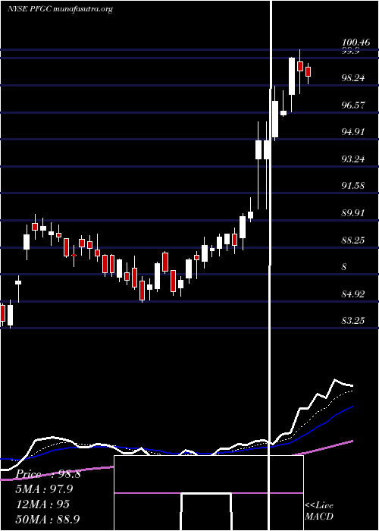Click the <<Live MACD label
The image size is (379, 531).
click(319, 511)
